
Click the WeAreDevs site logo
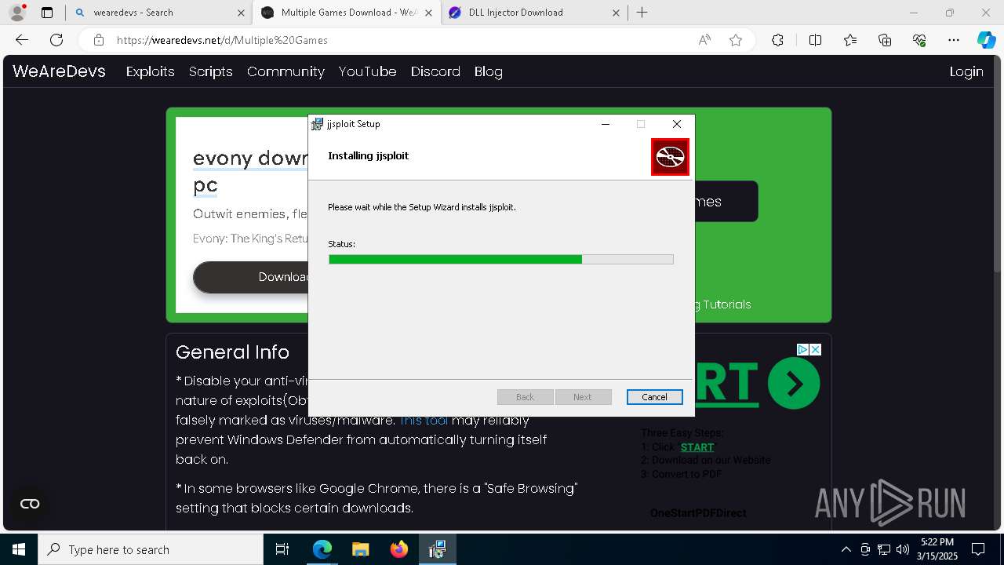click(59, 71)
